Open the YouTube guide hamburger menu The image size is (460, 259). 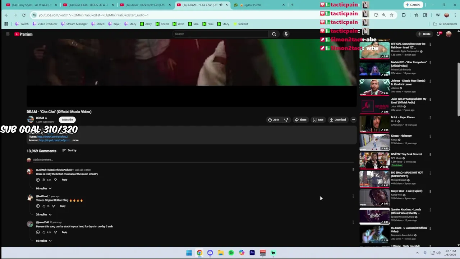click(8, 34)
